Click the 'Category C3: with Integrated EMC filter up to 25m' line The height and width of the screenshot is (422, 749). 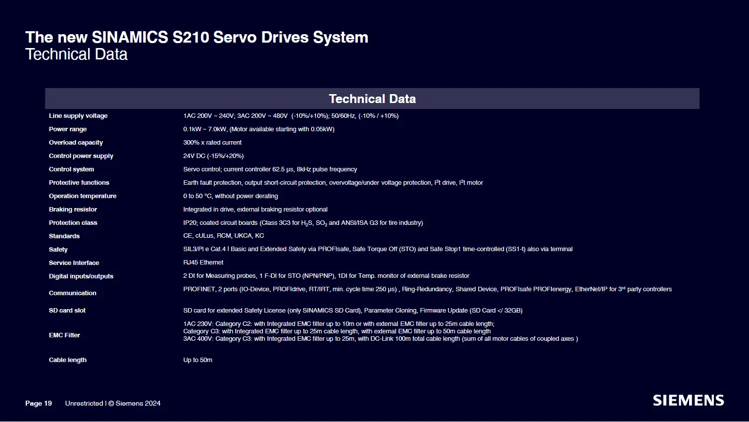pyautogui.click(x=337, y=331)
